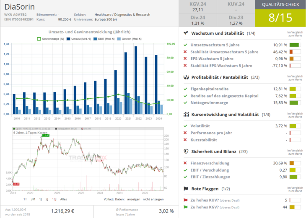Click the red cross beside Stabilität Umsatzwachstum 5 Jahre

pos(185,52)
